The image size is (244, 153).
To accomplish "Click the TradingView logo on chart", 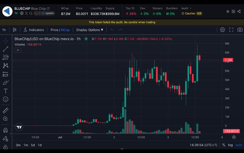I will (x=19, y=127).
